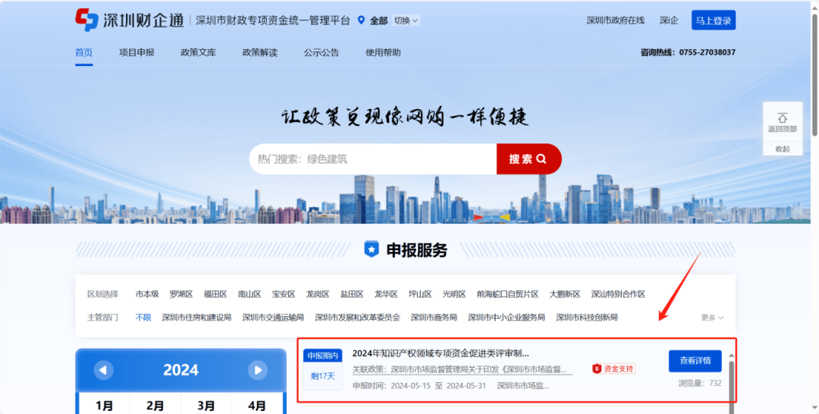Click the 马上登录 button
819x414 pixels.
coord(714,20)
